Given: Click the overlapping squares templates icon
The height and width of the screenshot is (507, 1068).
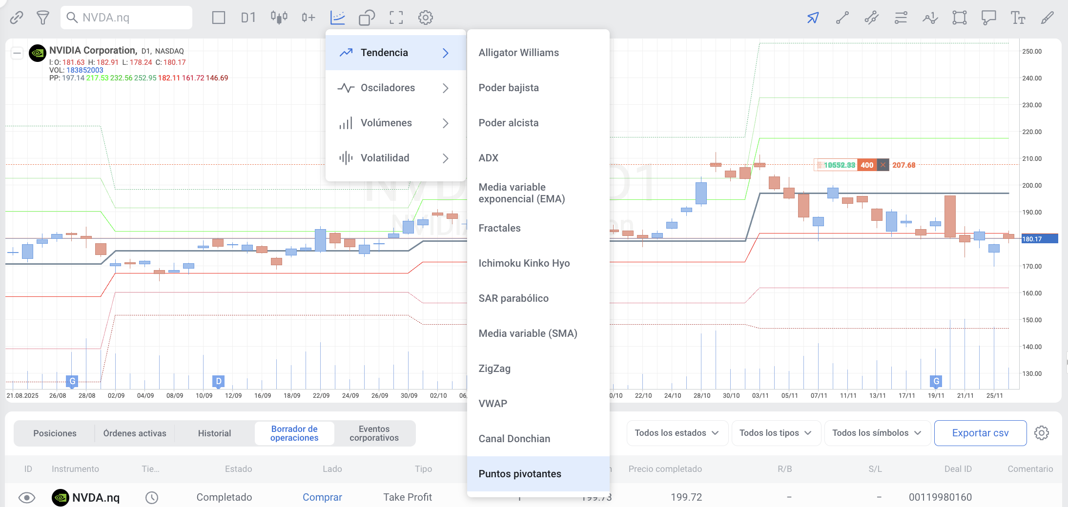Looking at the screenshot, I should pos(367,18).
